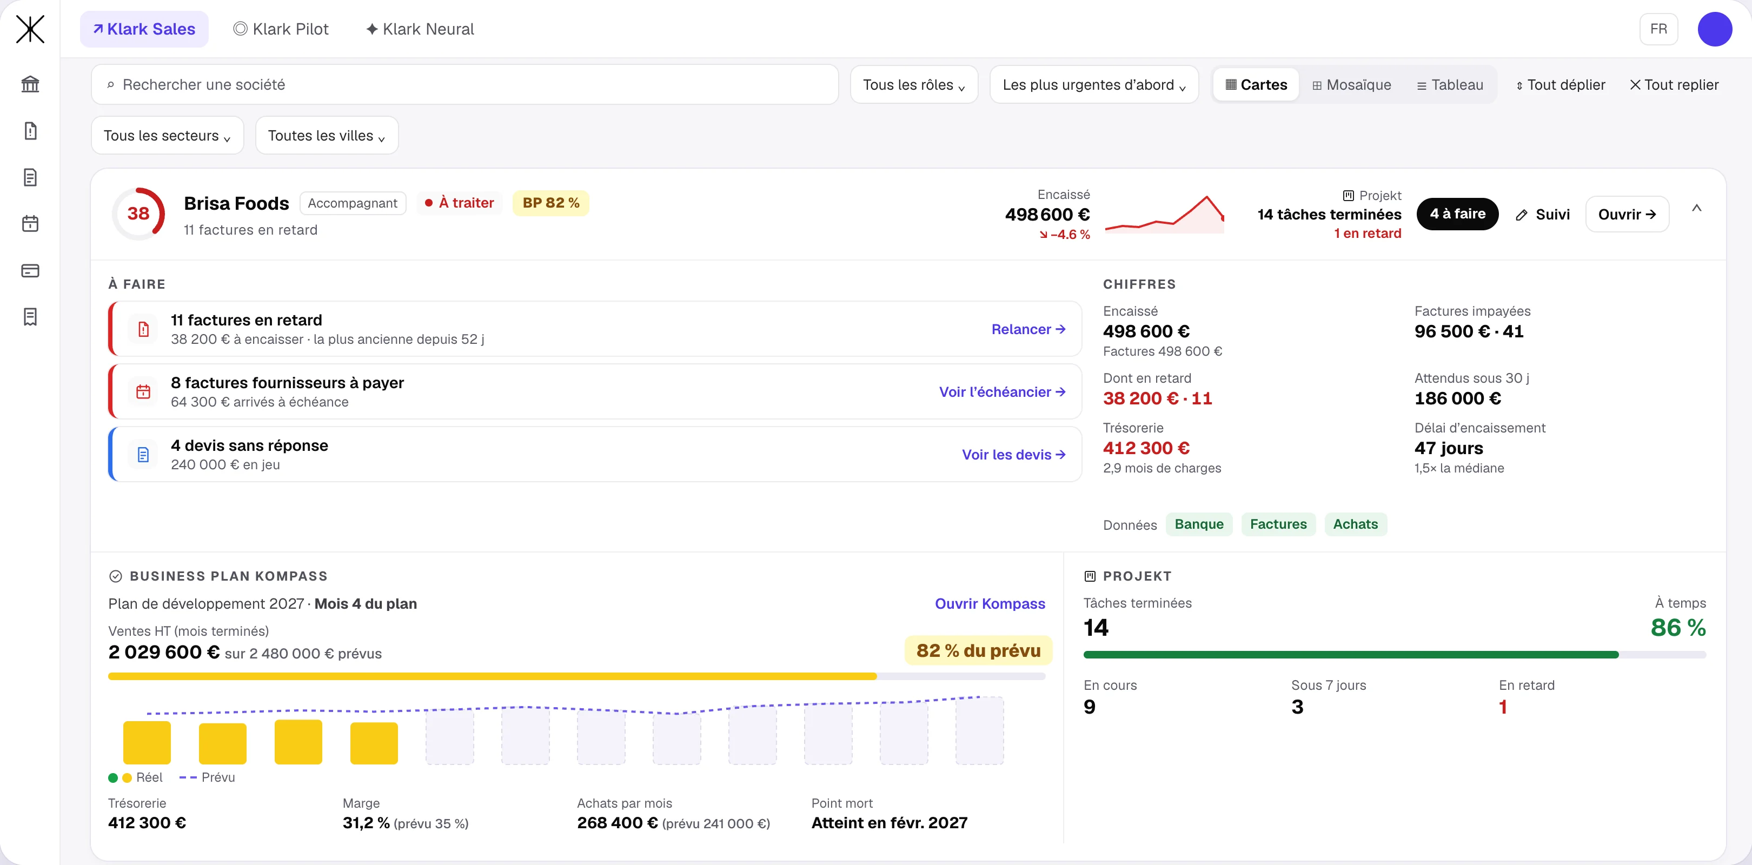The height and width of the screenshot is (865, 1752).
Task: Open the credit card icon in the sidebar
Action: tap(30, 271)
